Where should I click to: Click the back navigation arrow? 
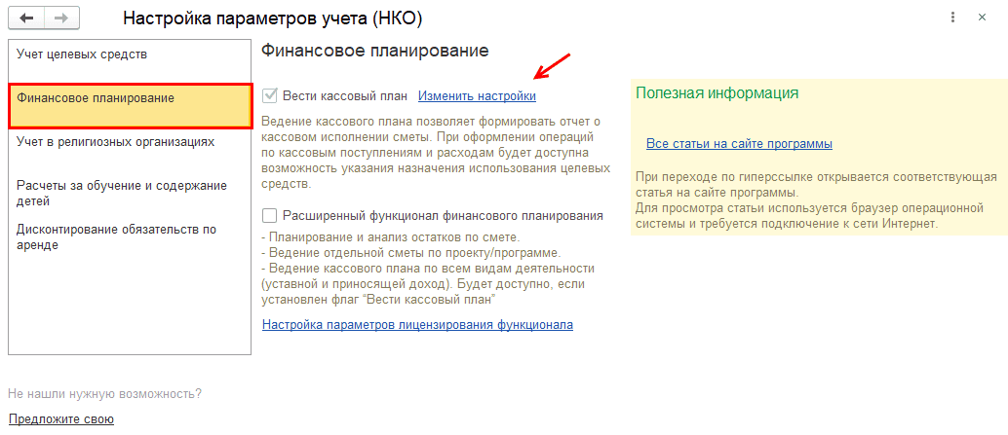pos(26,18)
